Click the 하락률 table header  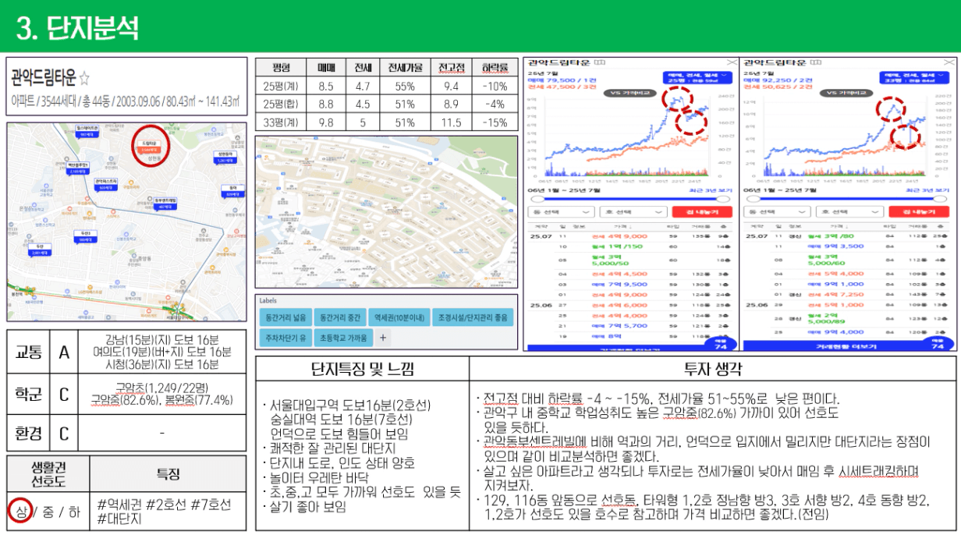click(x=495, y=68)
